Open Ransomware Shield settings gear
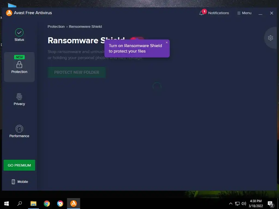 pos(271,38)
